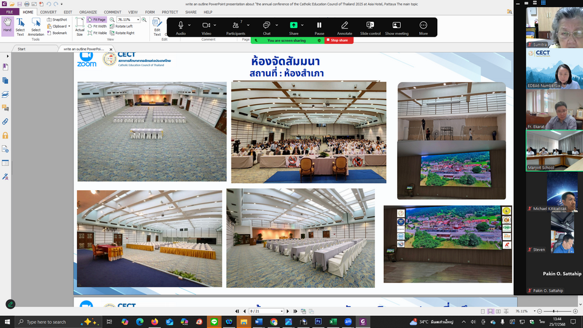
Task: Toggle Fit Width view mode
Action: pyautogui.click(x=97, y=26)
